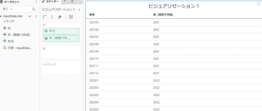Image resolution: width=262 pixels, height=111 pixels.
Task: Click cell 202203
Action: [x=94, y=95]
